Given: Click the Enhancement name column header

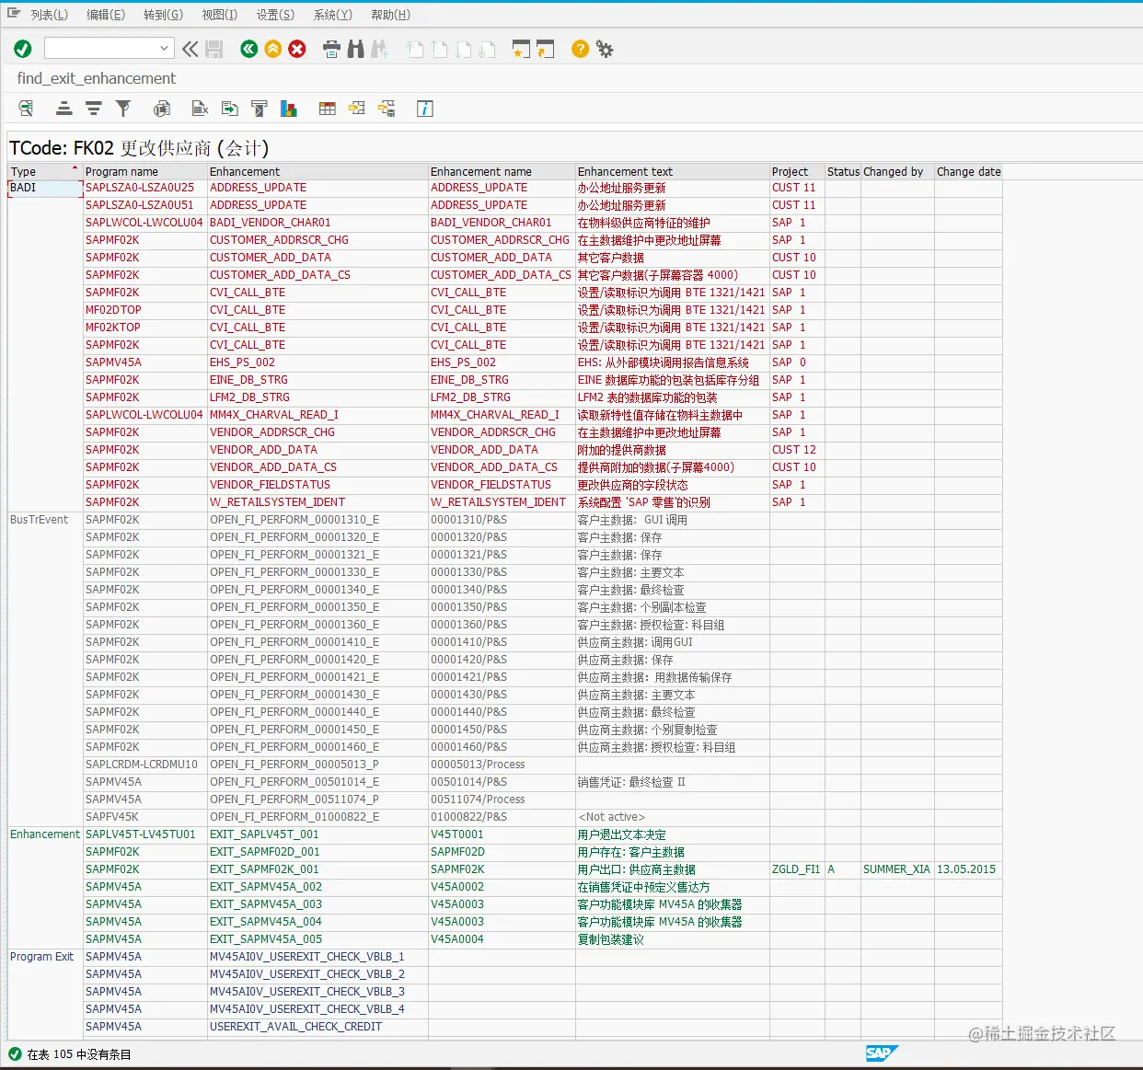Looking at the screenshot, I should point(502,171).
